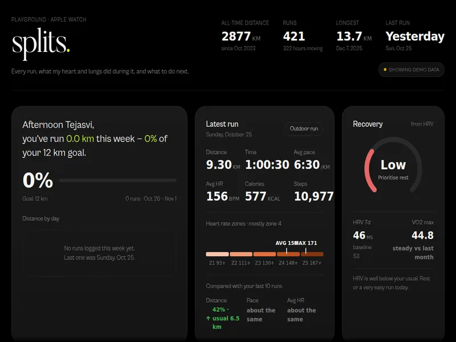The image size is (456, 342).
Task: Click the '322 hours moving' text
Action: (x=303, y=48)
